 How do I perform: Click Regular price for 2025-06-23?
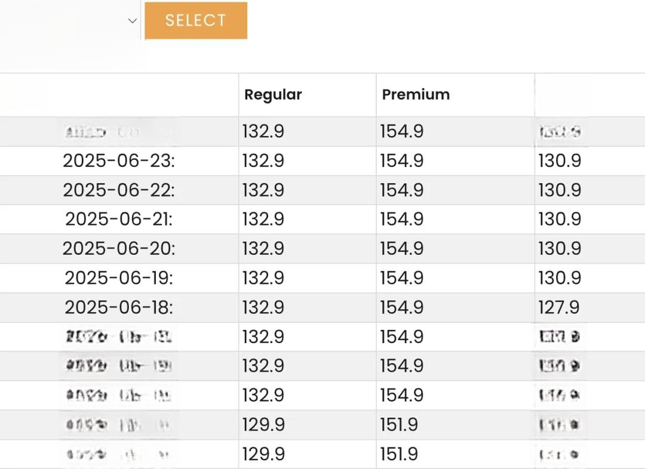[263, 161]
